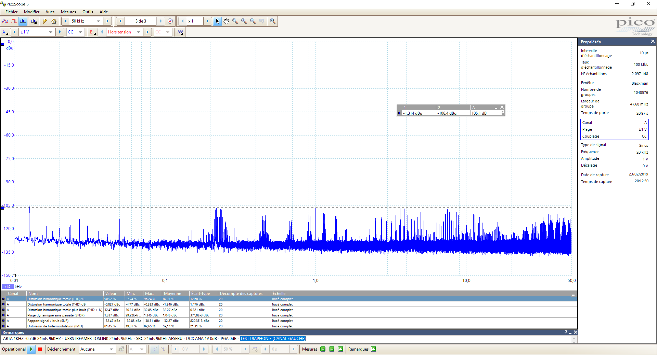This screenshot has width=657, height=355.
Task: Go to previous buffer 3 de 3
Action: coord(120,21)
